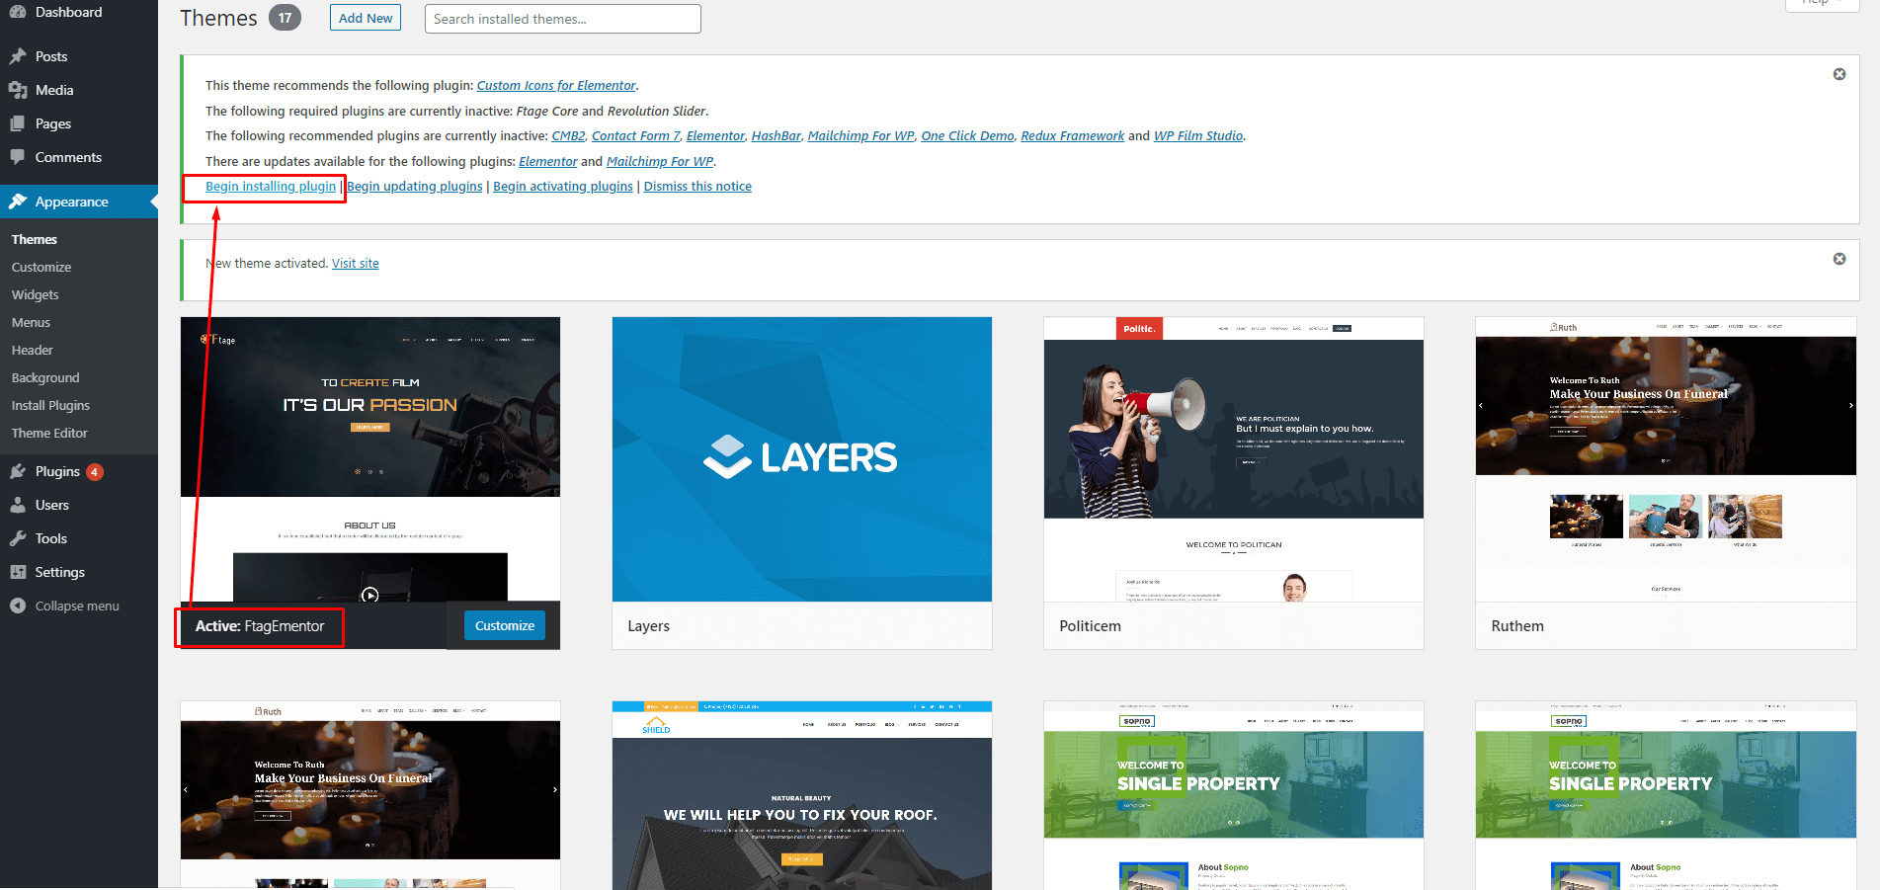Select the Layers theme thumbnail
The height and width of the screenshot is (890, 1880).
[802, 459]
